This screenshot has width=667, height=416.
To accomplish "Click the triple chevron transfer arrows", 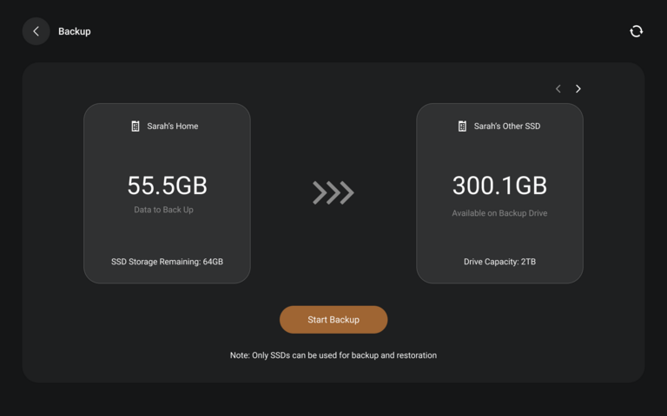I will click(x=333, y=192).
